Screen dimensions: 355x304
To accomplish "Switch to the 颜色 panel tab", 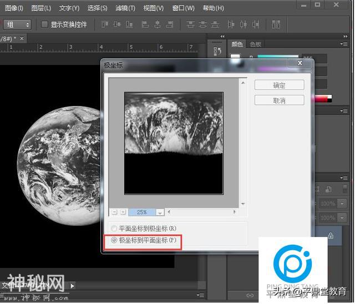I will click(237, 44).
